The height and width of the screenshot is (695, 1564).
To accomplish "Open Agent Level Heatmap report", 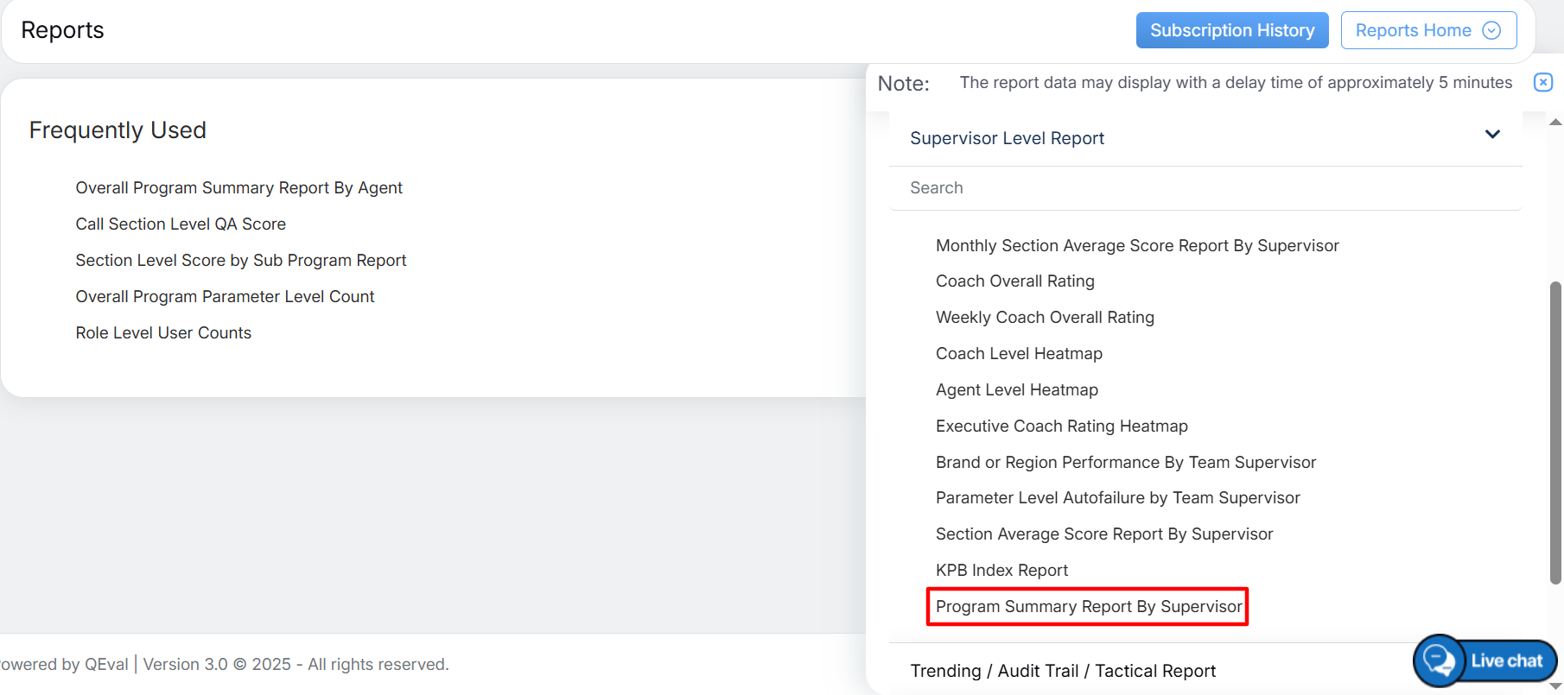I will [1016, 390].
